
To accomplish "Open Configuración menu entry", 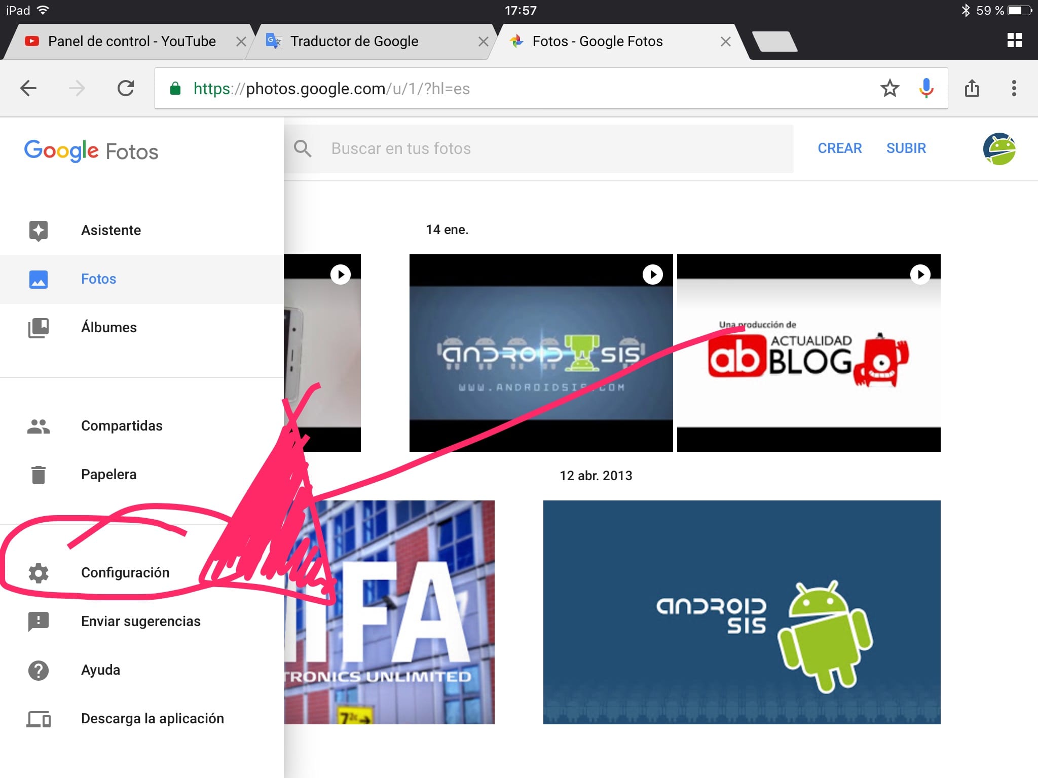I will (142, 573).
